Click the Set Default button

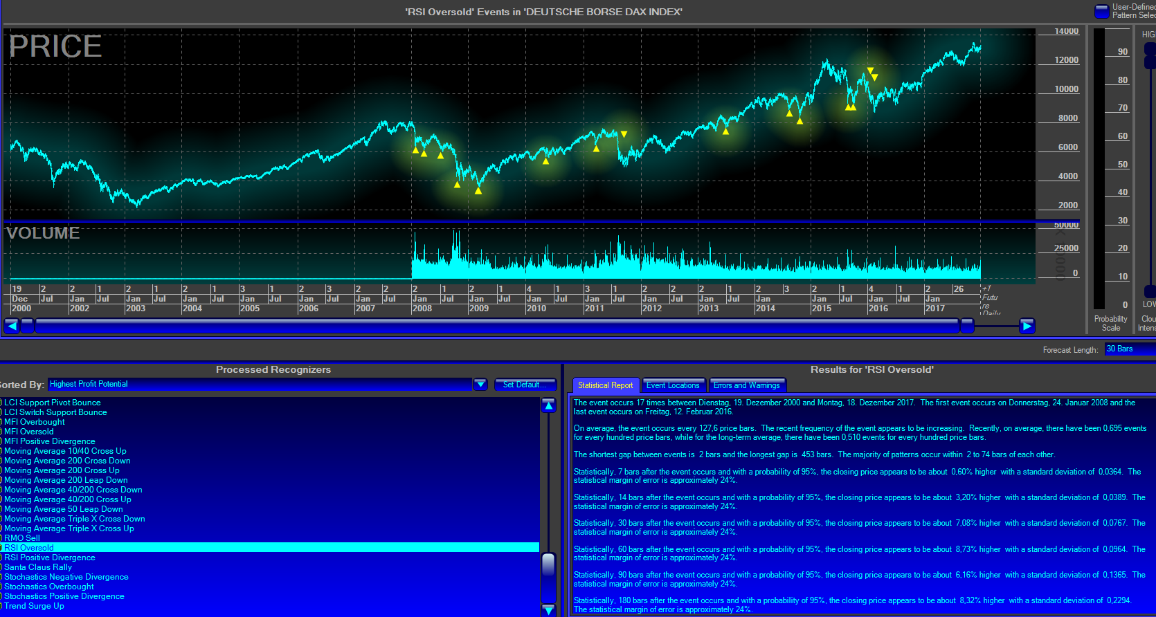(x=525, y=385)
